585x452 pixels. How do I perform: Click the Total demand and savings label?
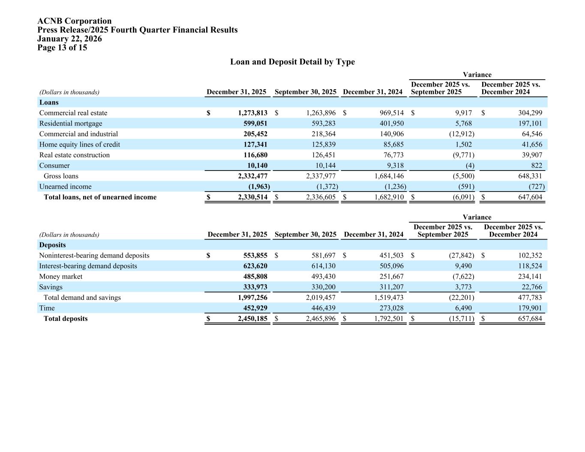[82, 297]
